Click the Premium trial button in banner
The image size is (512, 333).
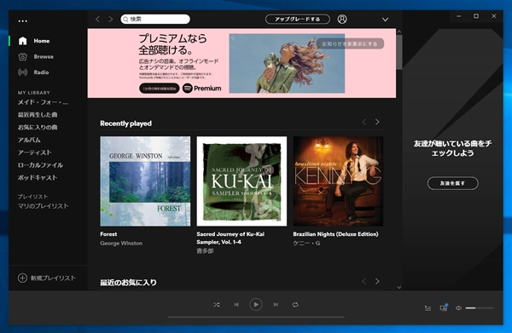click(160, 89)
